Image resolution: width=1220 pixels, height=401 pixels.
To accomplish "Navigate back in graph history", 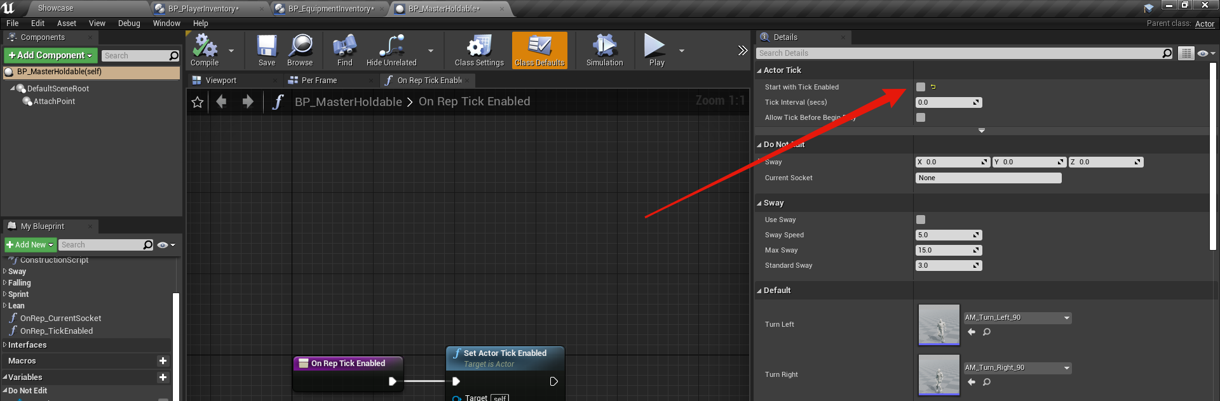I will tap(221, 102).
